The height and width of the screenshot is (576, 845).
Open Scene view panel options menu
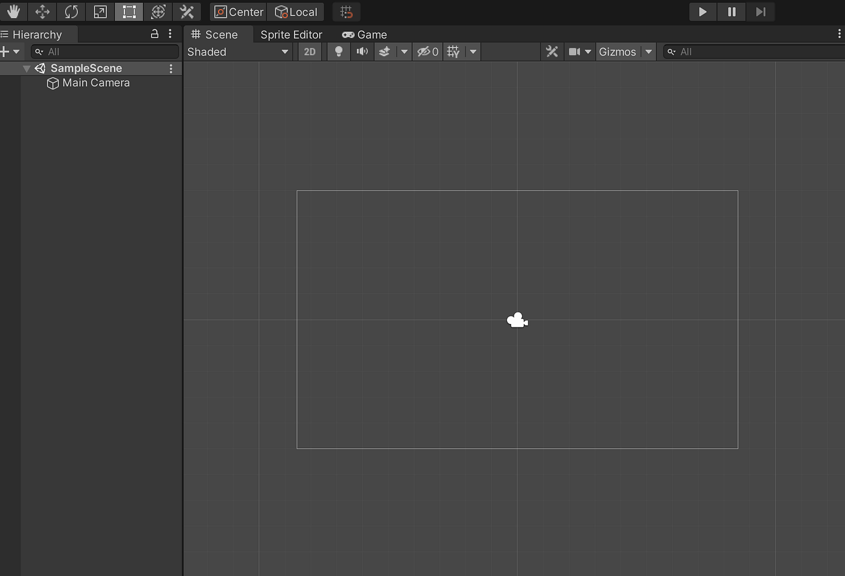click(x=839, y=34)
